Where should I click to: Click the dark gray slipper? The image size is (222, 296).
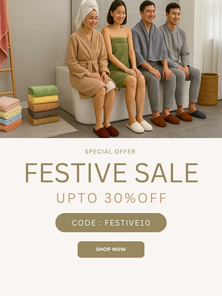click(197, 114)
